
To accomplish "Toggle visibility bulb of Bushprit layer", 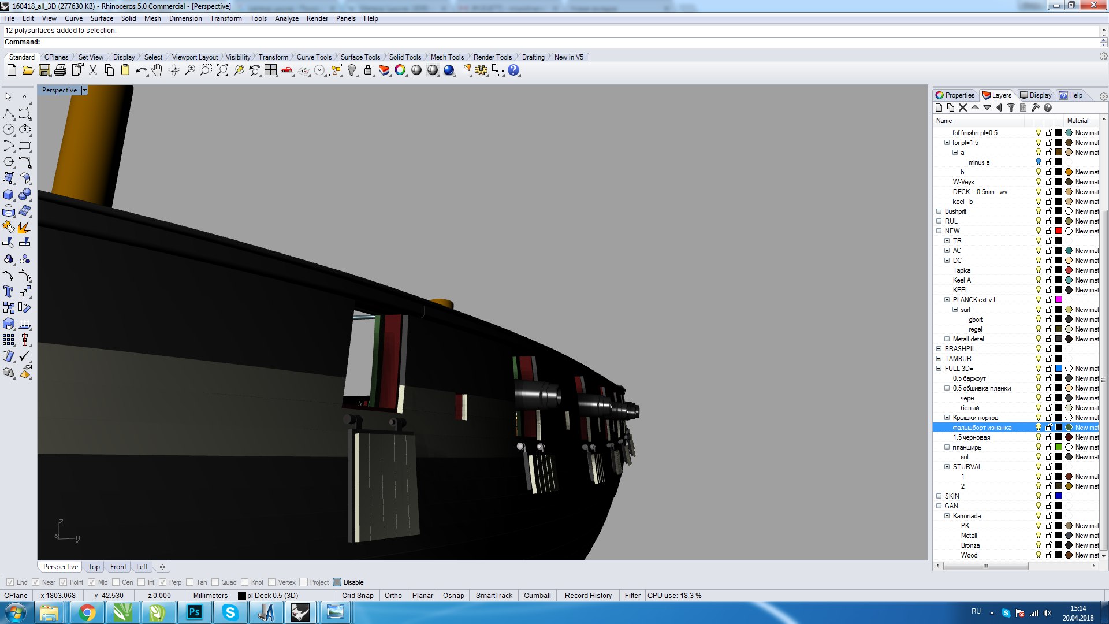I will (x=1039, y=211).
